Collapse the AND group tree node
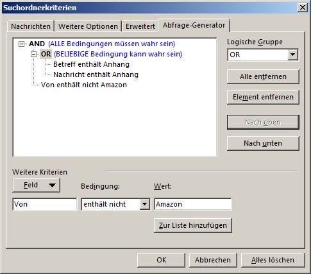 click(x=21, y=44)
